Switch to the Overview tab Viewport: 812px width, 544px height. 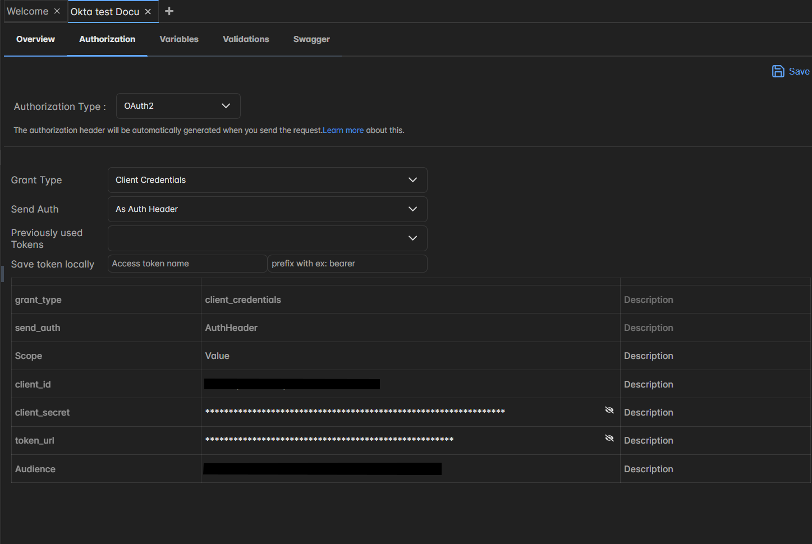[x=35, y=39]
